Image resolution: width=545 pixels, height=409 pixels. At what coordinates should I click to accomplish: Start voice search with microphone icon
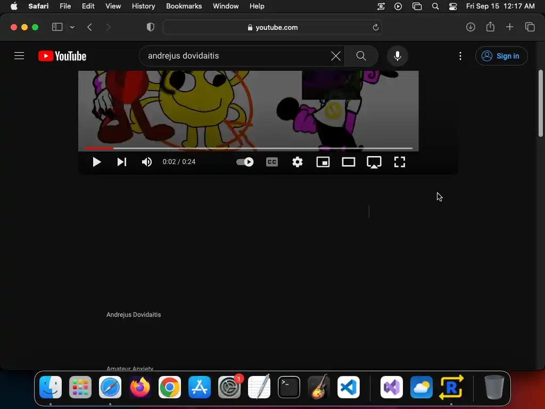(397, 55)
